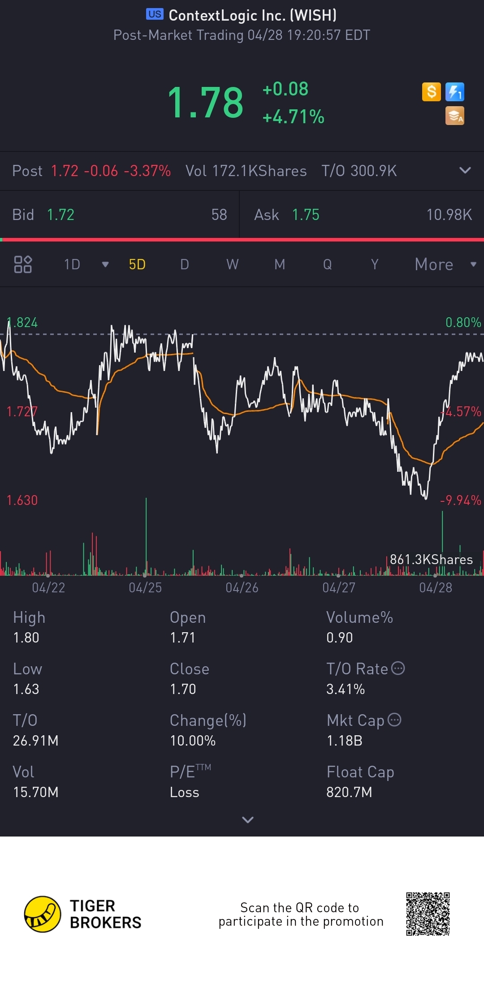Tap the Open 1.71 value
This screenshot has height=992, width=484.
(182, 638)
